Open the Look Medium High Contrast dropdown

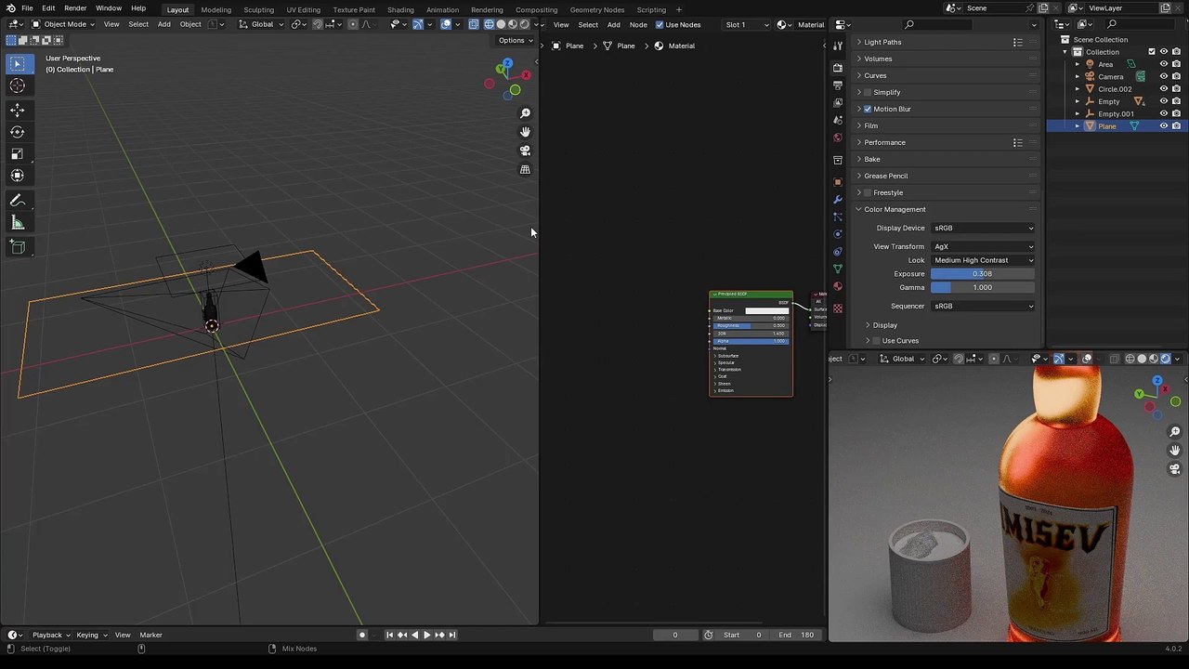983,260
